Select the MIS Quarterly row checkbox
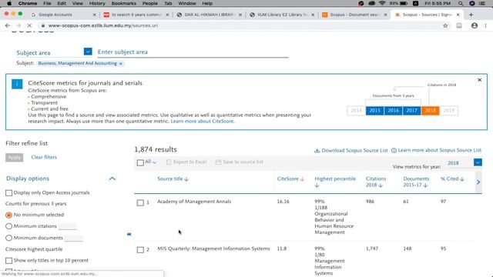Image resolution: width=493 pixels, height=277 pixels. [x=140, y=249]
